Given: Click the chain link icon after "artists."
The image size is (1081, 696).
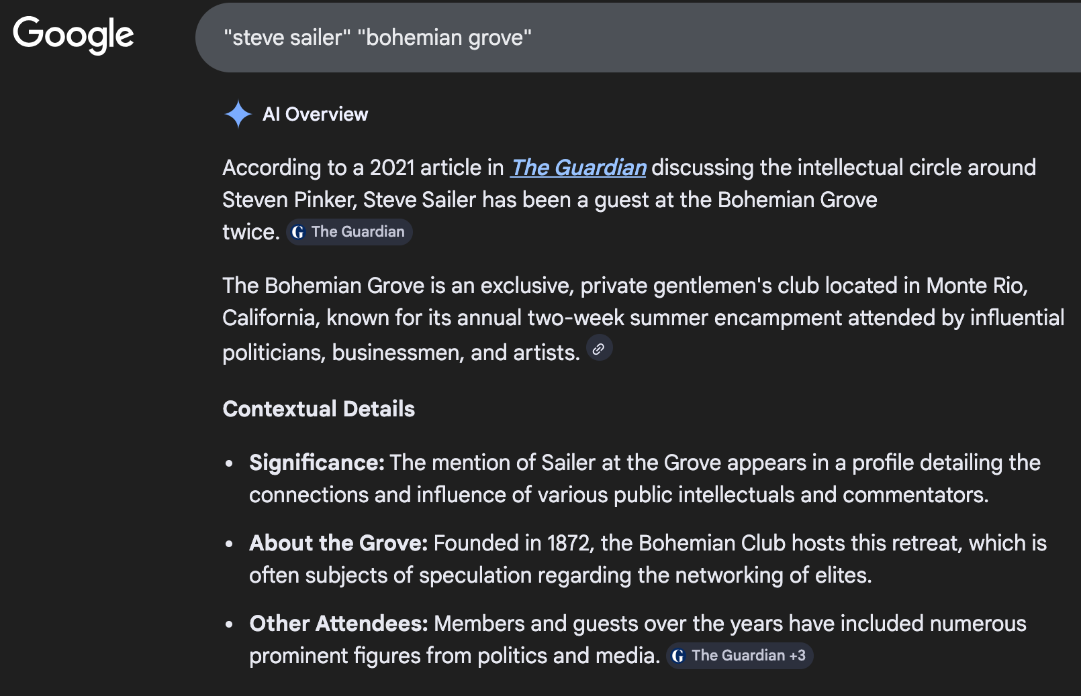Looking at the screenshot, I should (599, 349).
